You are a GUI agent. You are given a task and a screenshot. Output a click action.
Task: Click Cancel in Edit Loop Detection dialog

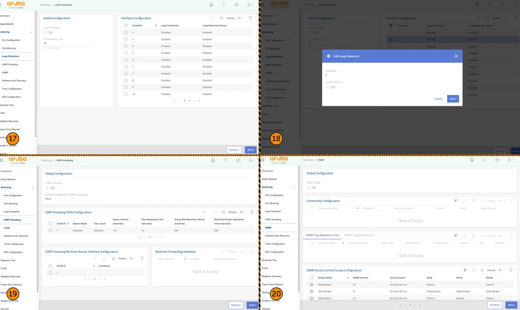(x=438, y=99)
